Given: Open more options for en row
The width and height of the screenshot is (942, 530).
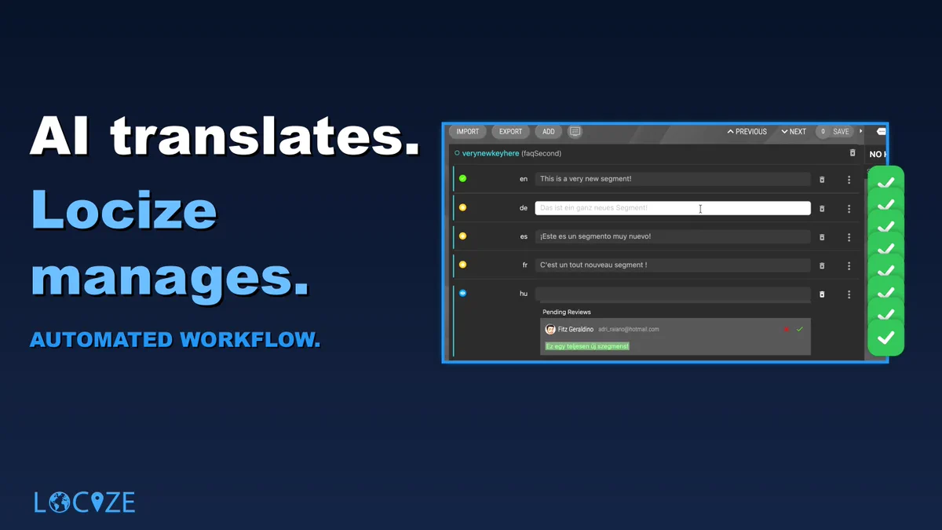Looking at the screenshot, I should click(x=849, y=180).
